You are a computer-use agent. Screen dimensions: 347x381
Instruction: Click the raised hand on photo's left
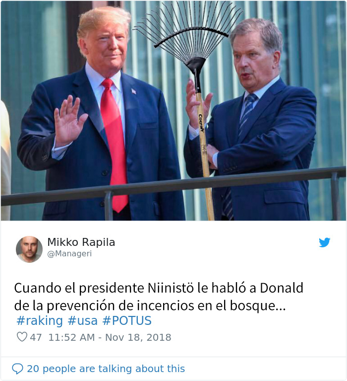pos(68,121)
